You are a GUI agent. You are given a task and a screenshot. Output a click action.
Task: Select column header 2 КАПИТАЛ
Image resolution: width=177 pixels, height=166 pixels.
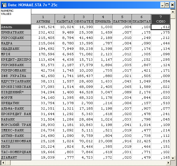pos(65,19)
